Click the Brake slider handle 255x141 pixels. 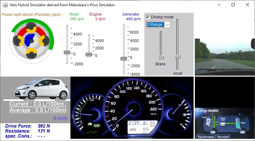[161, 57]
